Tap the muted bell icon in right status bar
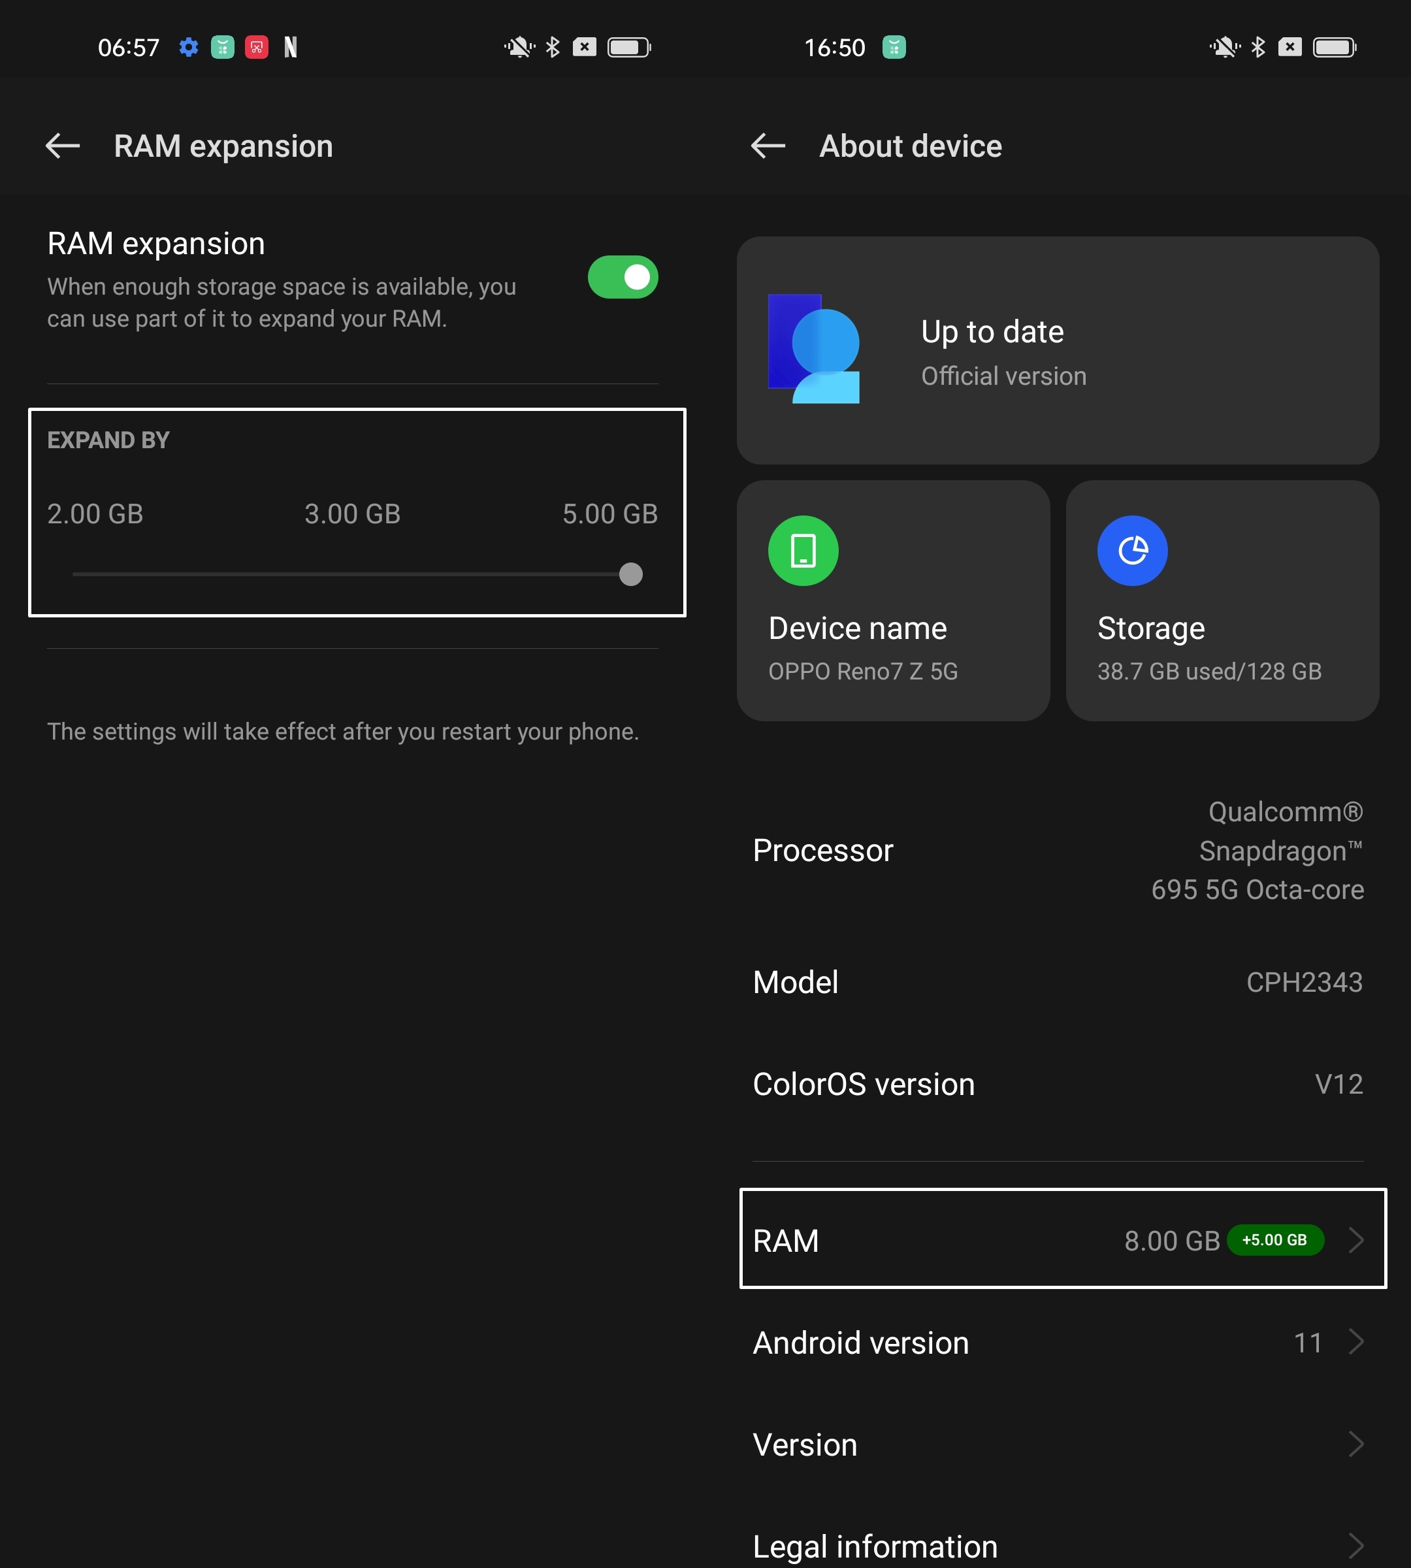The image size is (1411, 1568). [1225, 47]
